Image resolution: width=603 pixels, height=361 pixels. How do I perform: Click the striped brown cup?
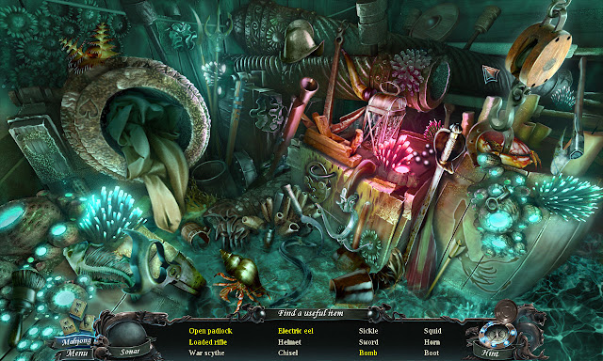[x=351, y=286]
